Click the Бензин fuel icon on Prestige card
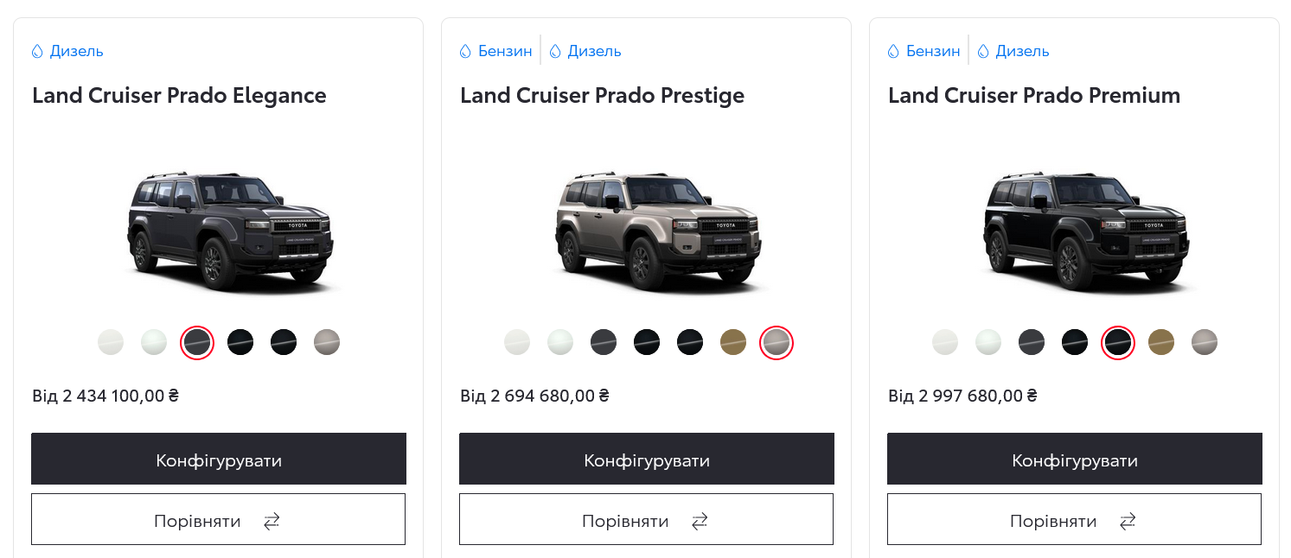This screenshot has height=558, width=1291. (464, 50)
